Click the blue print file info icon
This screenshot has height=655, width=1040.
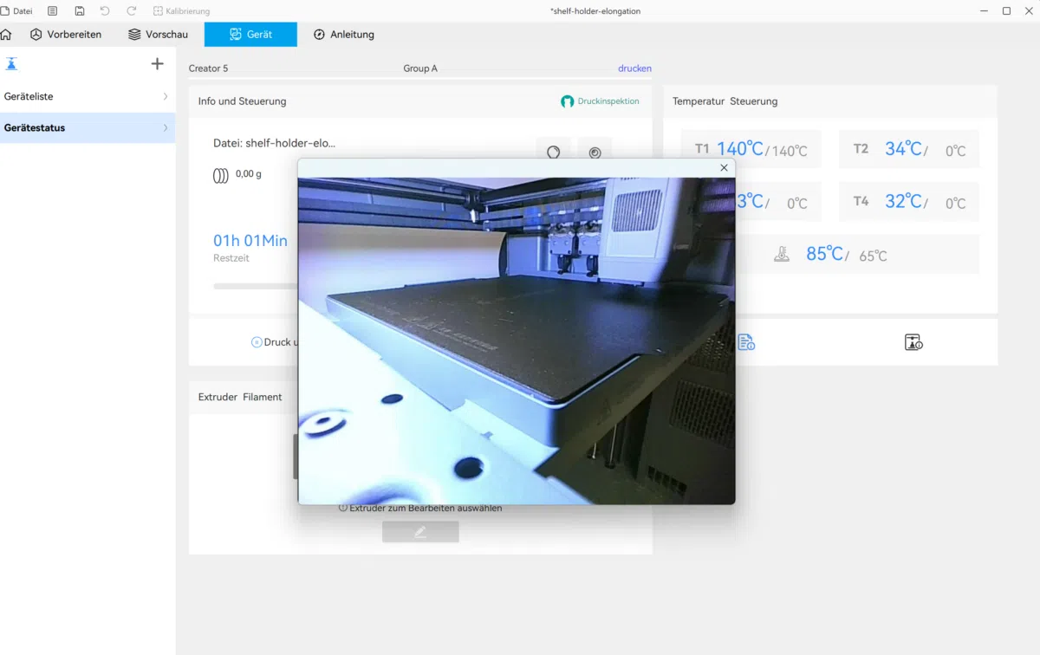tap(746, 342)
